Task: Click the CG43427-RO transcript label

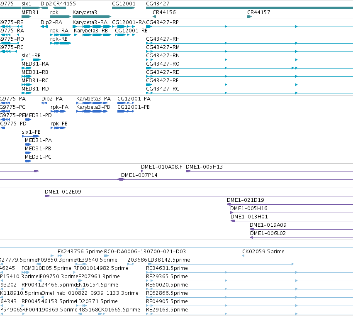Action: tap(163, 64)
